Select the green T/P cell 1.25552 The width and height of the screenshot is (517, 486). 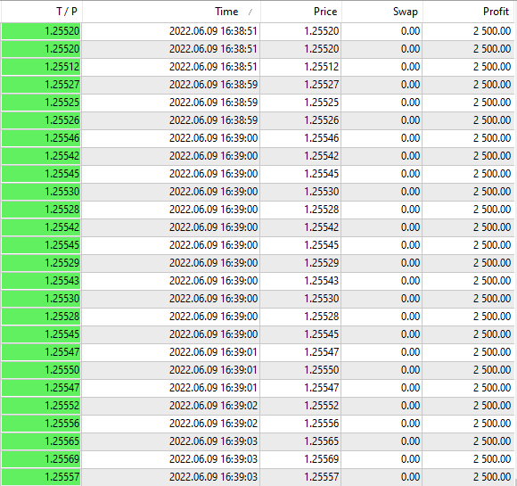tap(41, 406)
